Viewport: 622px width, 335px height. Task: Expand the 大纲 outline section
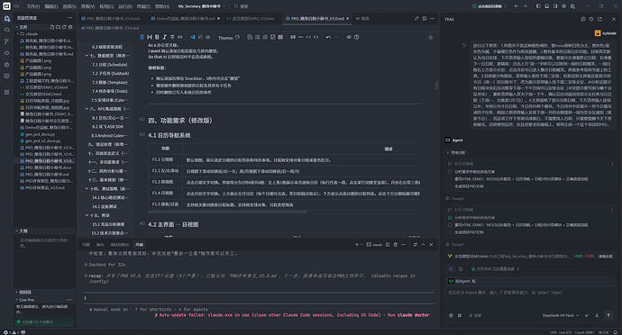23,231
